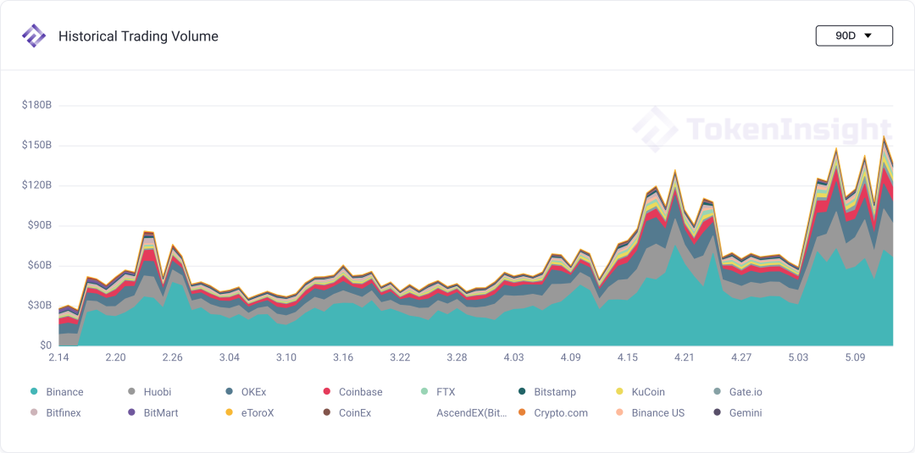Click the Gate.io legend dot

tap(718, 392)
